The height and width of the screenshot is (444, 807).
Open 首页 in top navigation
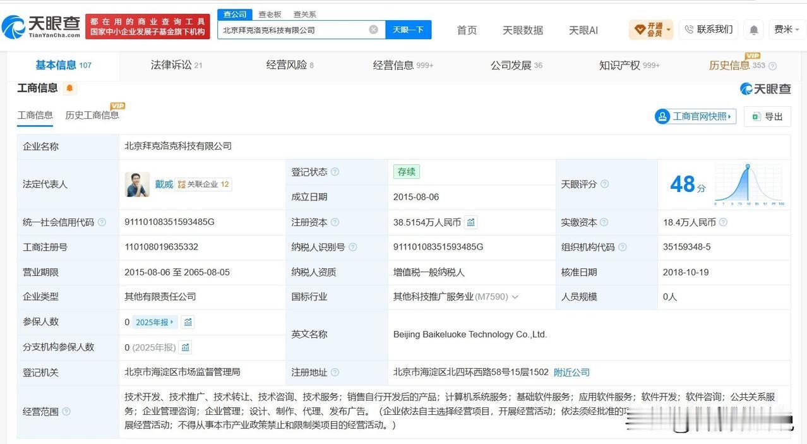coord(467,30)
